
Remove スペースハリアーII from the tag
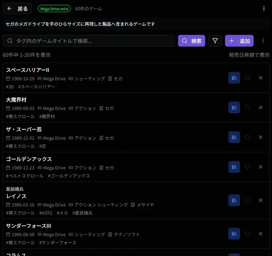tap(261, 78)
